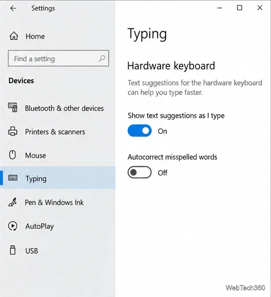Click the Settings window title

coord(43,8)
